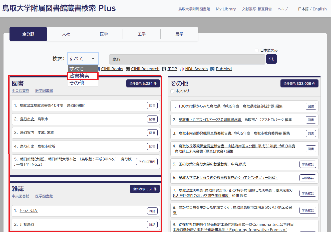This screenshot has width=331, height=232.
Task: Enable the 日本語のみ checkbox
Action: (x=256, y=50)
